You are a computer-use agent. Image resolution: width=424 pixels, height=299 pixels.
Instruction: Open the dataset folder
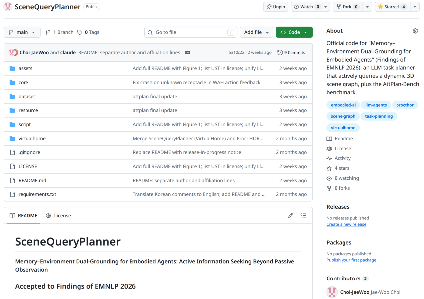click(x=27, y=96)
